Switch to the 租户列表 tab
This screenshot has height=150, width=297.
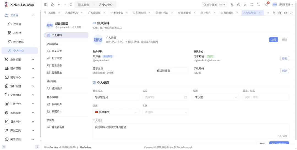pos(164,13)
